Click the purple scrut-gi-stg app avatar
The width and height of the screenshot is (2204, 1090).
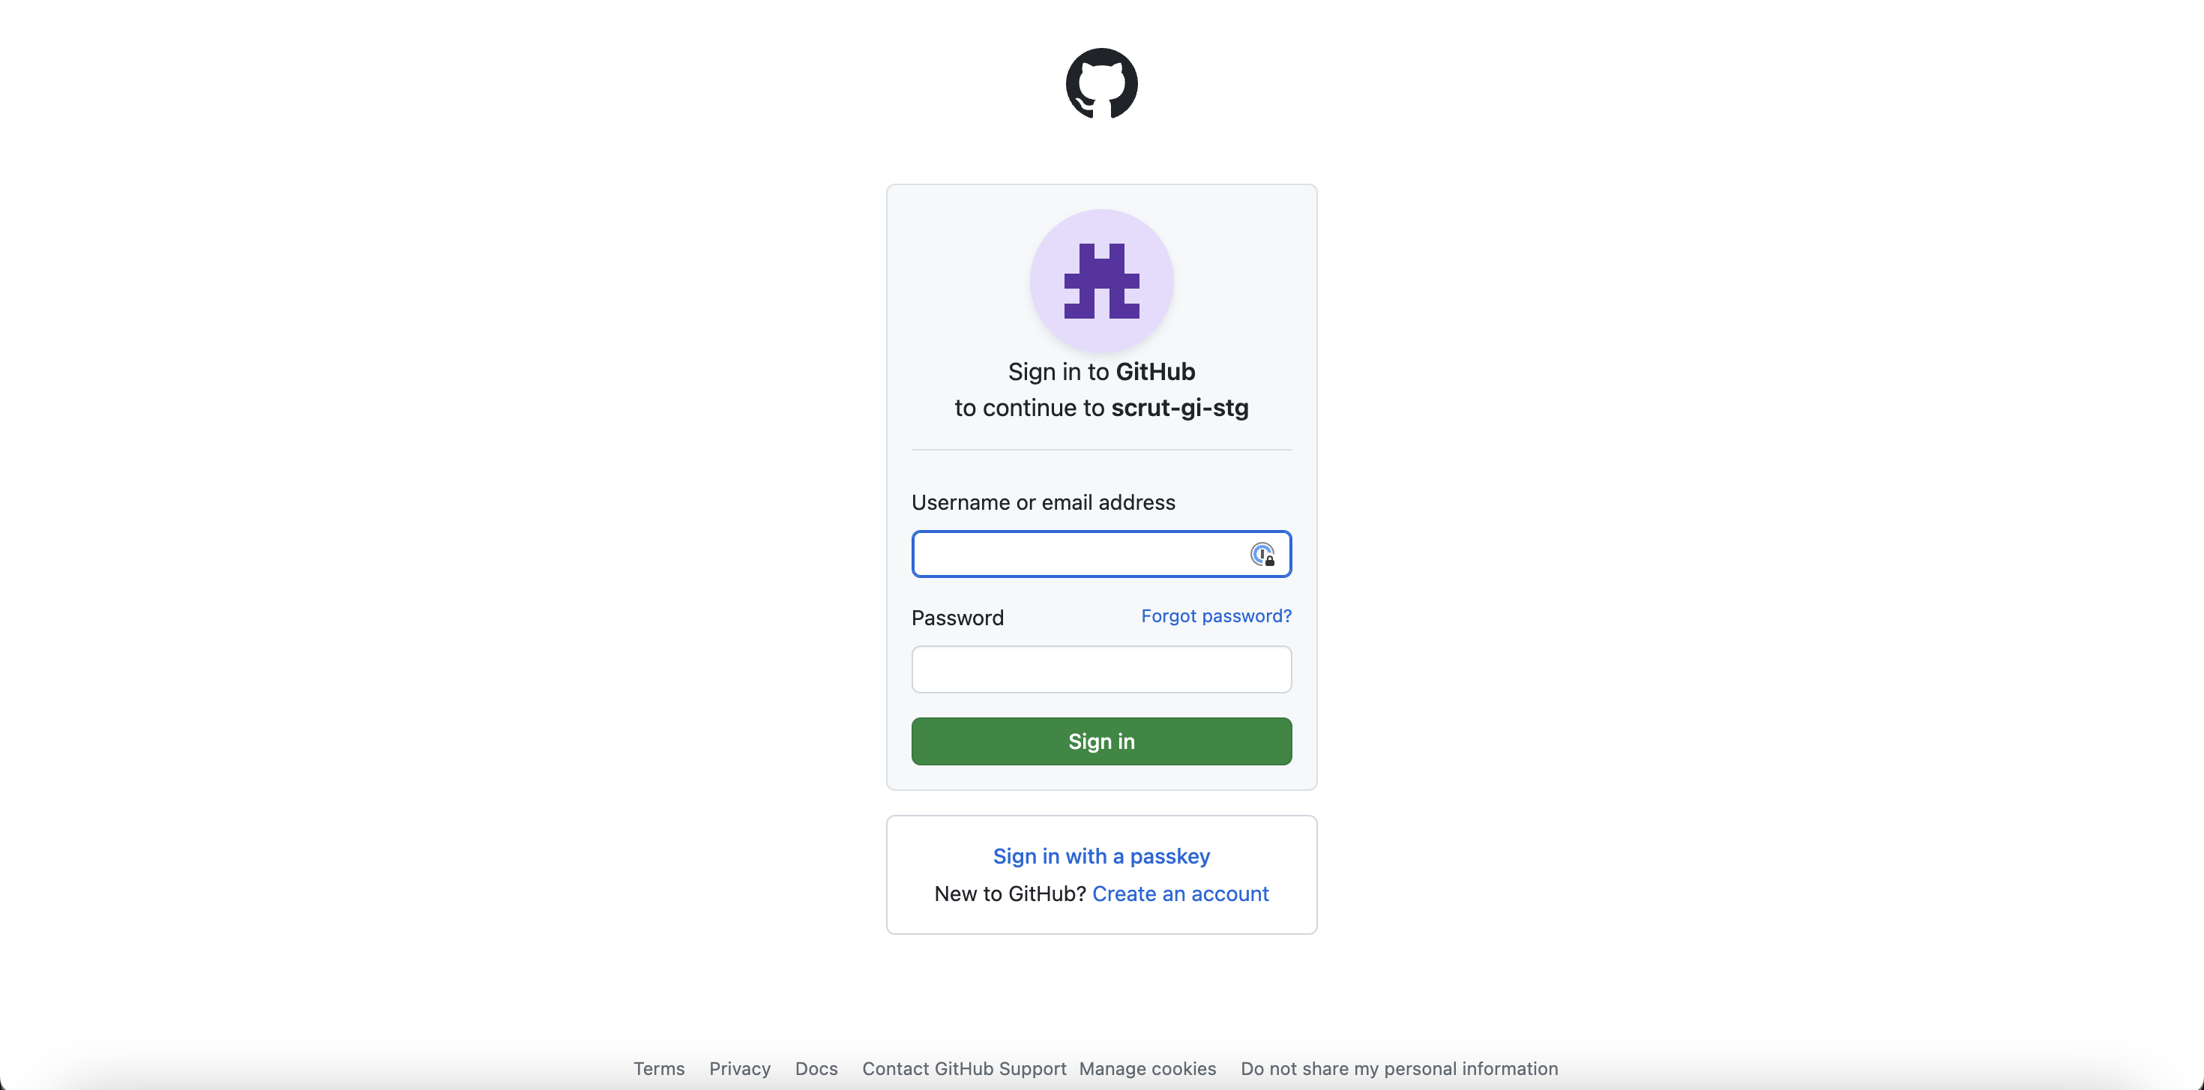[1101, 280]
